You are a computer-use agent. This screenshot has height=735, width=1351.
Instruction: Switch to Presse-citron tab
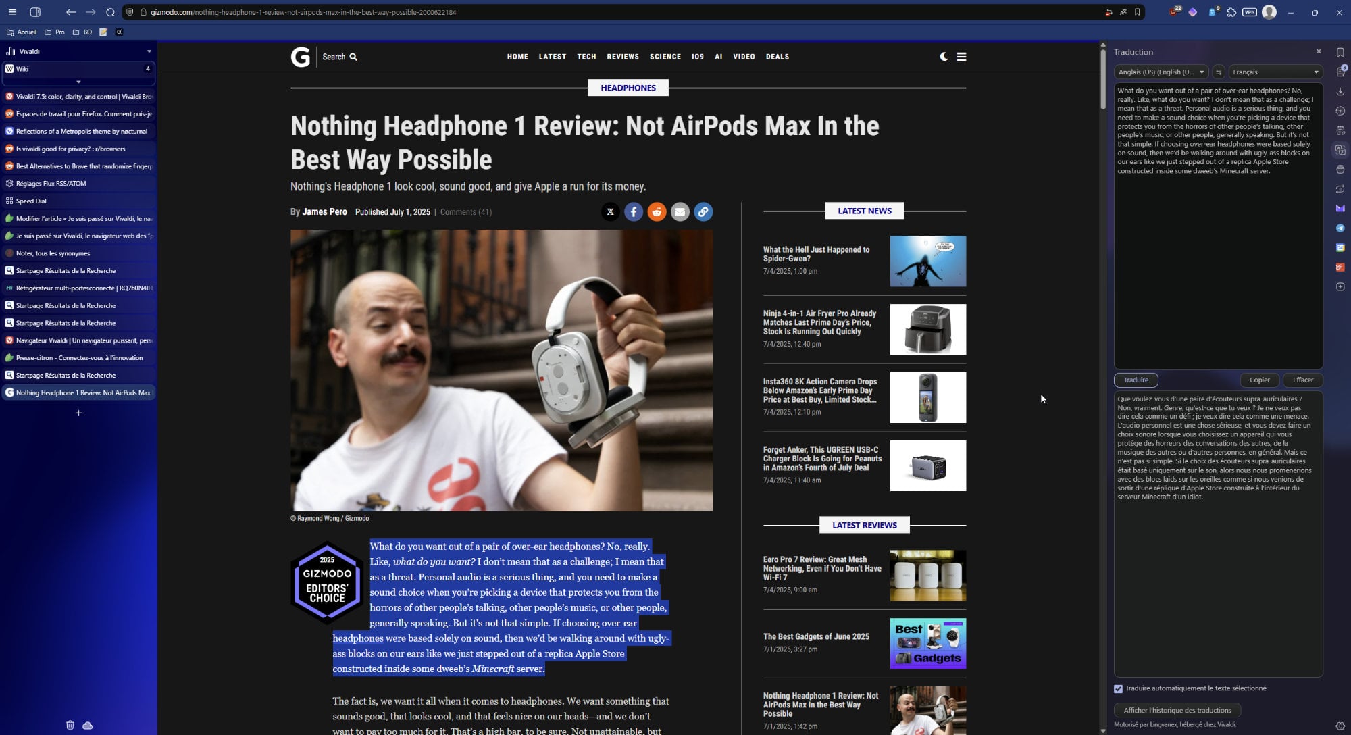[79, 357]
